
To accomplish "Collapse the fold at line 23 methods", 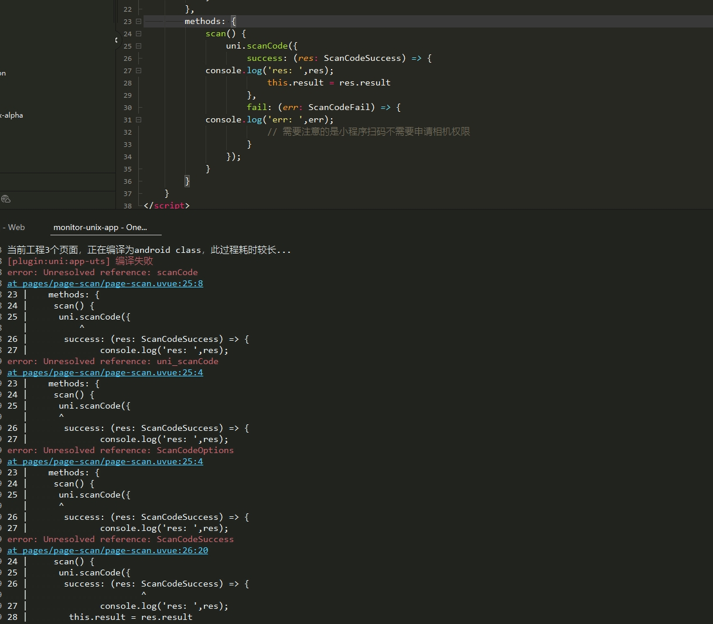I will click(139, 21).
